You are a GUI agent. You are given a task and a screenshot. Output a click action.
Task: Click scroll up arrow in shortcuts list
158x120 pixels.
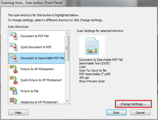pyautogui.click(x=67, y=33)
